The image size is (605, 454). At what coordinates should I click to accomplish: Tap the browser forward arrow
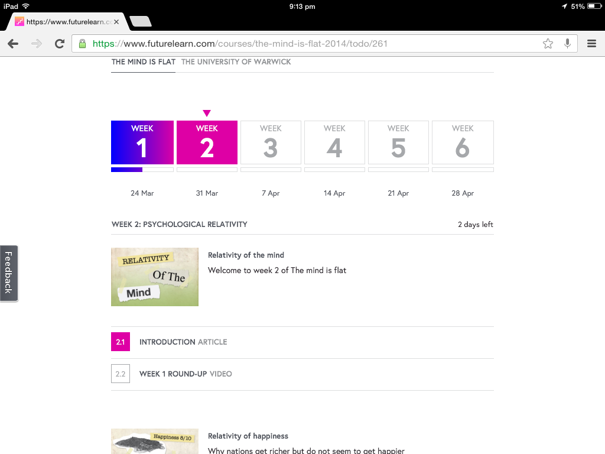coord(37,44)
